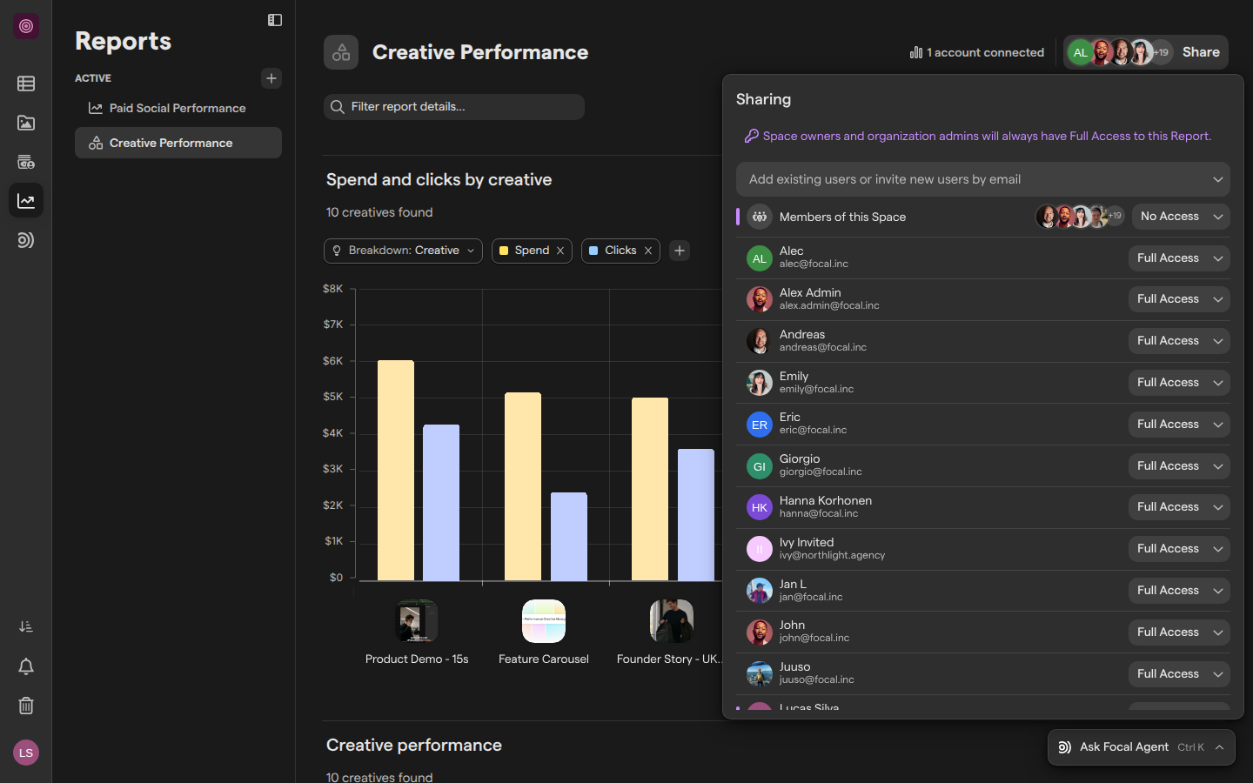Image resolution: width=1253 pixels, height=783 pixels.
Task: Change Members of this Space access level
Action: (x=1181, y=217)
